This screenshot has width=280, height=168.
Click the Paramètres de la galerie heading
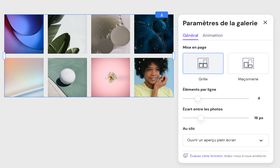(220, 23)
